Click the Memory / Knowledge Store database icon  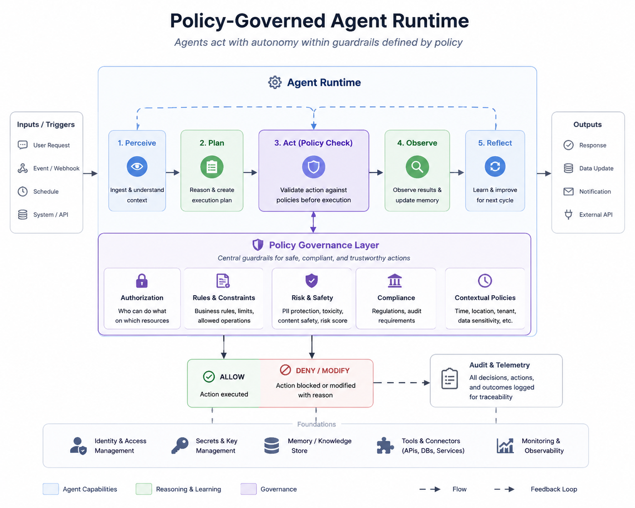pyautogui.click(x=272, y=446)
